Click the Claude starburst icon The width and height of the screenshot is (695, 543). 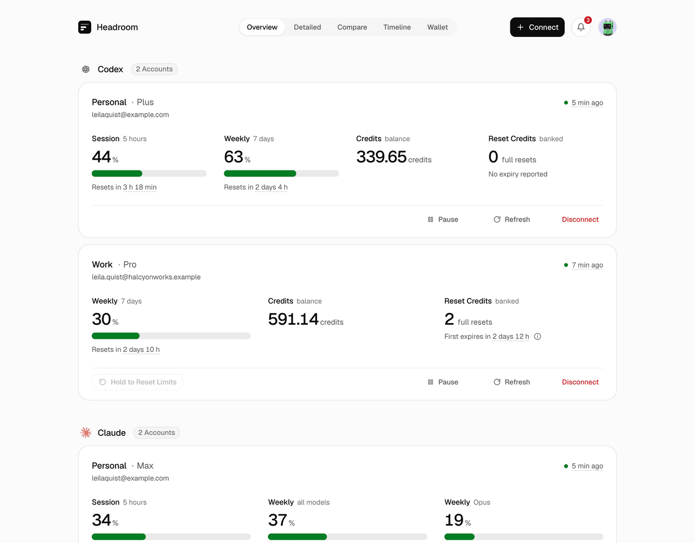tap(86, 433)
